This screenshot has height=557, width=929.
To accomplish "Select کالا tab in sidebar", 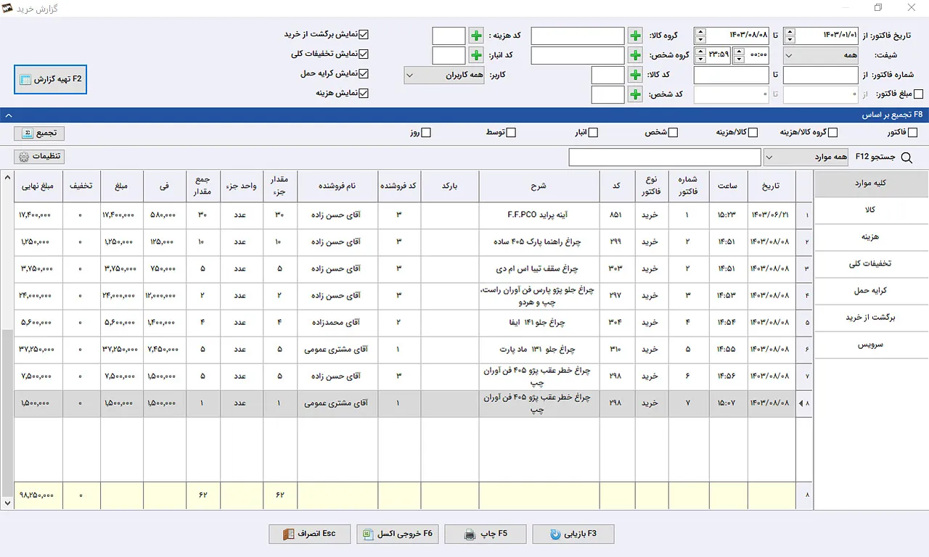I will 872,210.
